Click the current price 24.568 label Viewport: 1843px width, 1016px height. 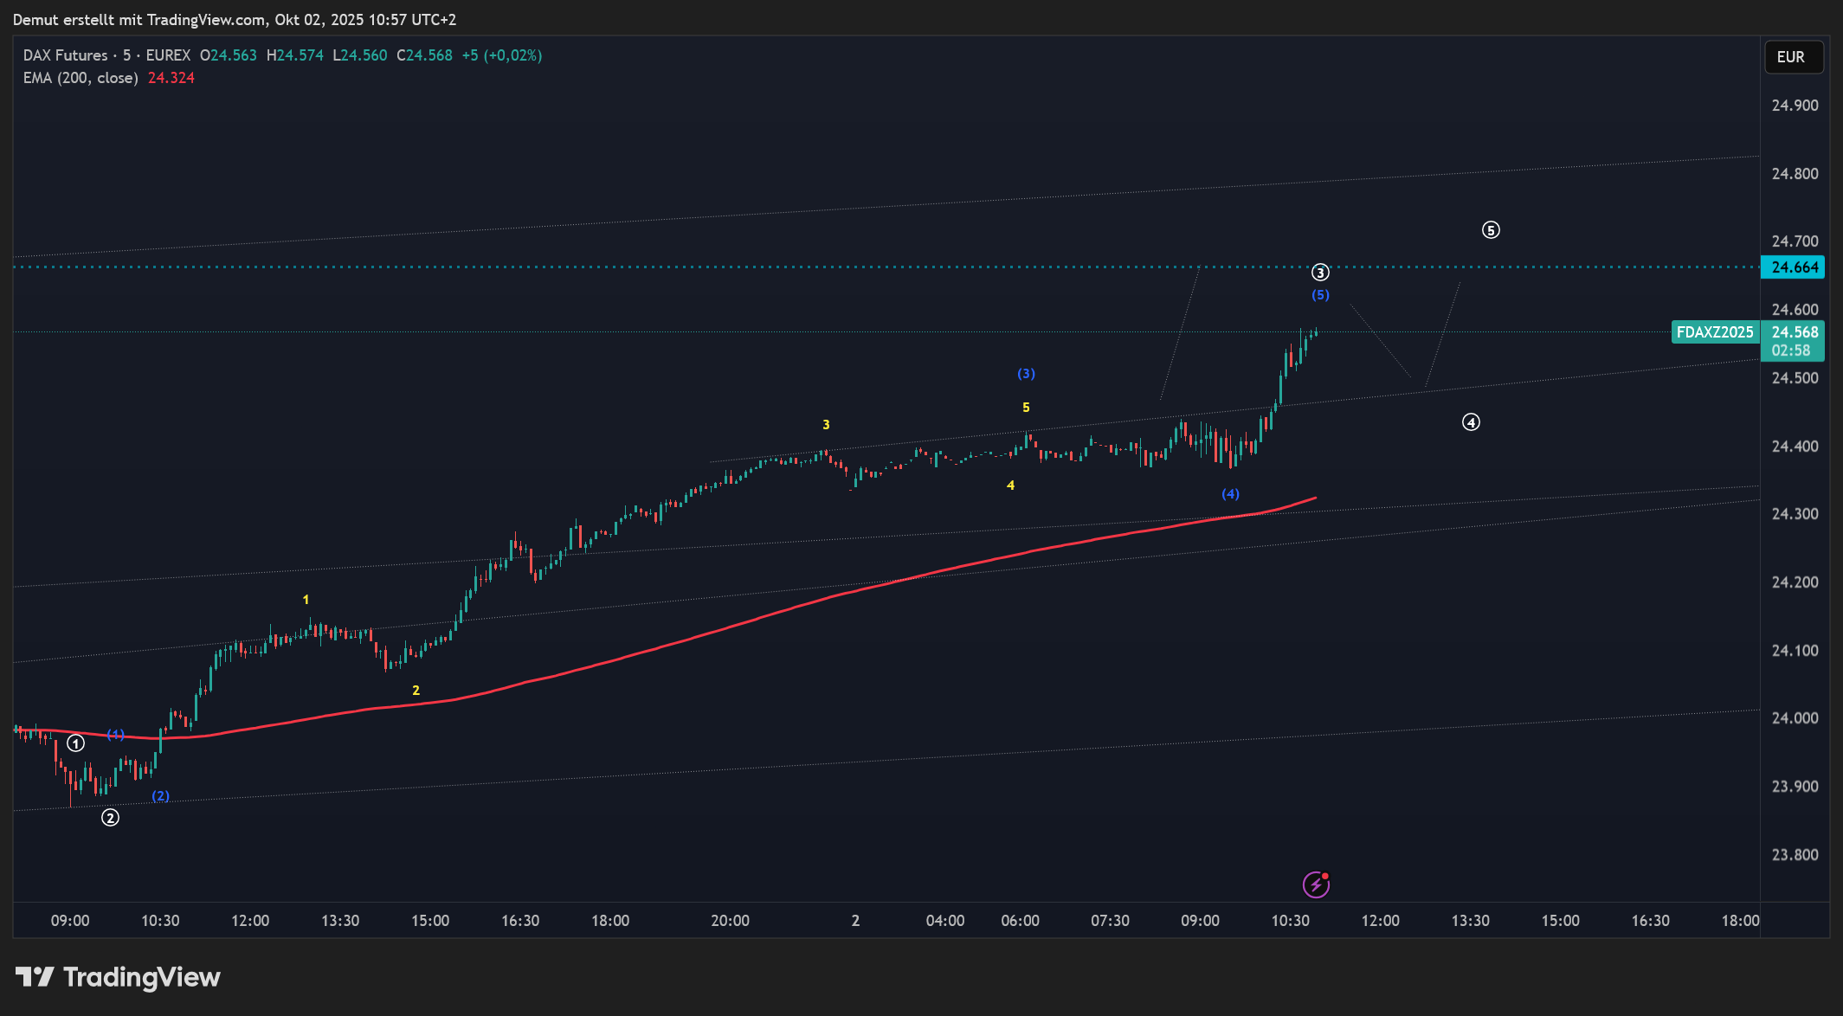pos(1794,332)
